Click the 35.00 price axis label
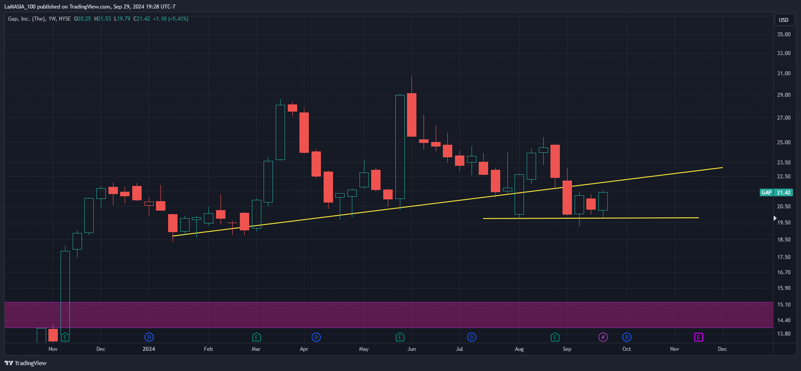The image size is (801, 371). 784,35
